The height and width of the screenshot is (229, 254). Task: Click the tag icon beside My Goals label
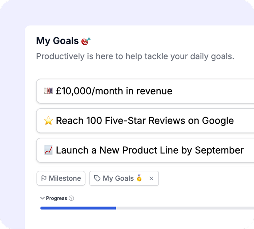97,178
